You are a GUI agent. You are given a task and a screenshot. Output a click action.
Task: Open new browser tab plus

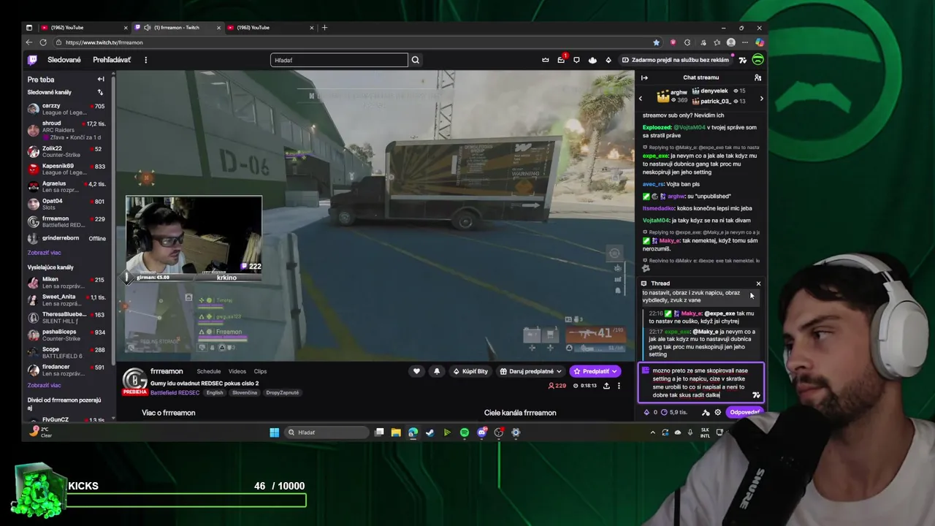[x=324, y=28]
